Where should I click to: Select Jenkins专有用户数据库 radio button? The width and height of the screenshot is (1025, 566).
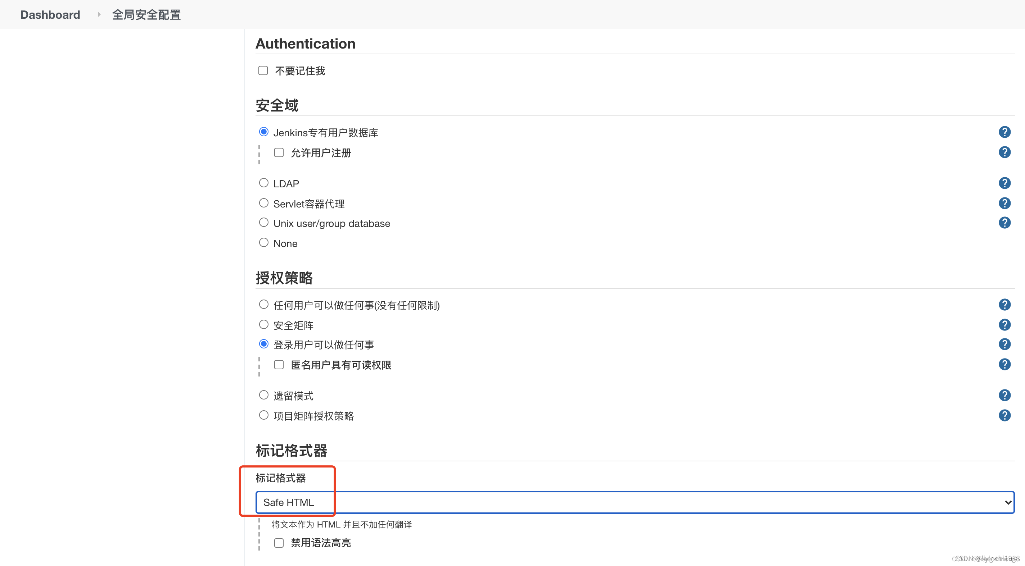(263, 132)
